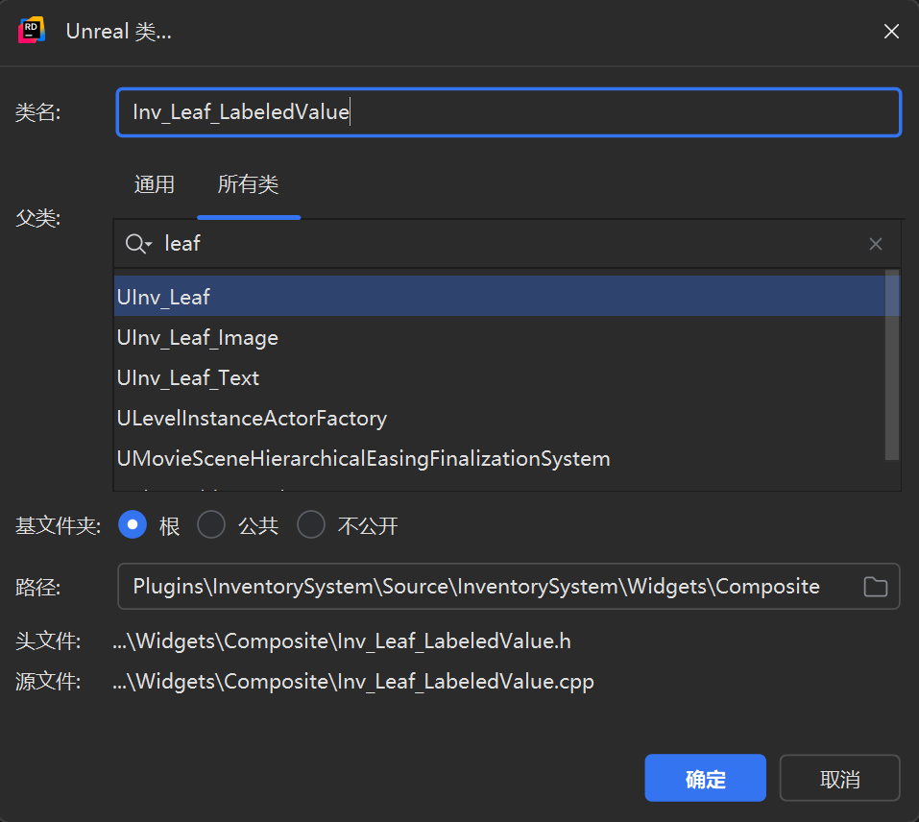Screen dimensions: 919x822
Task: Click the Rider RD logo icon
Action: (32, 31)
